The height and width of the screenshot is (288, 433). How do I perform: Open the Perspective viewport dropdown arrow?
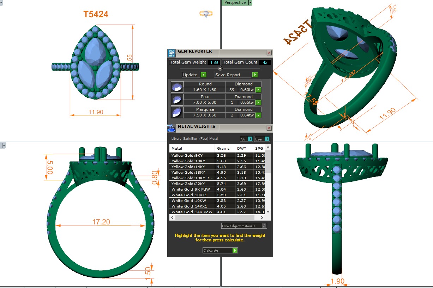point(250,2)
